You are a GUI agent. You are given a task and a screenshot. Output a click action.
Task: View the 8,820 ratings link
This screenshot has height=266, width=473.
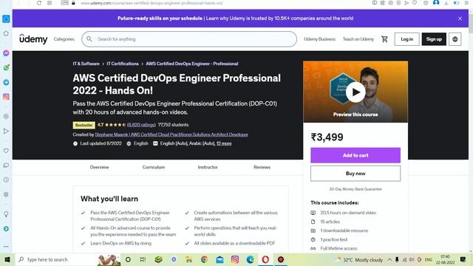[141, 125]
